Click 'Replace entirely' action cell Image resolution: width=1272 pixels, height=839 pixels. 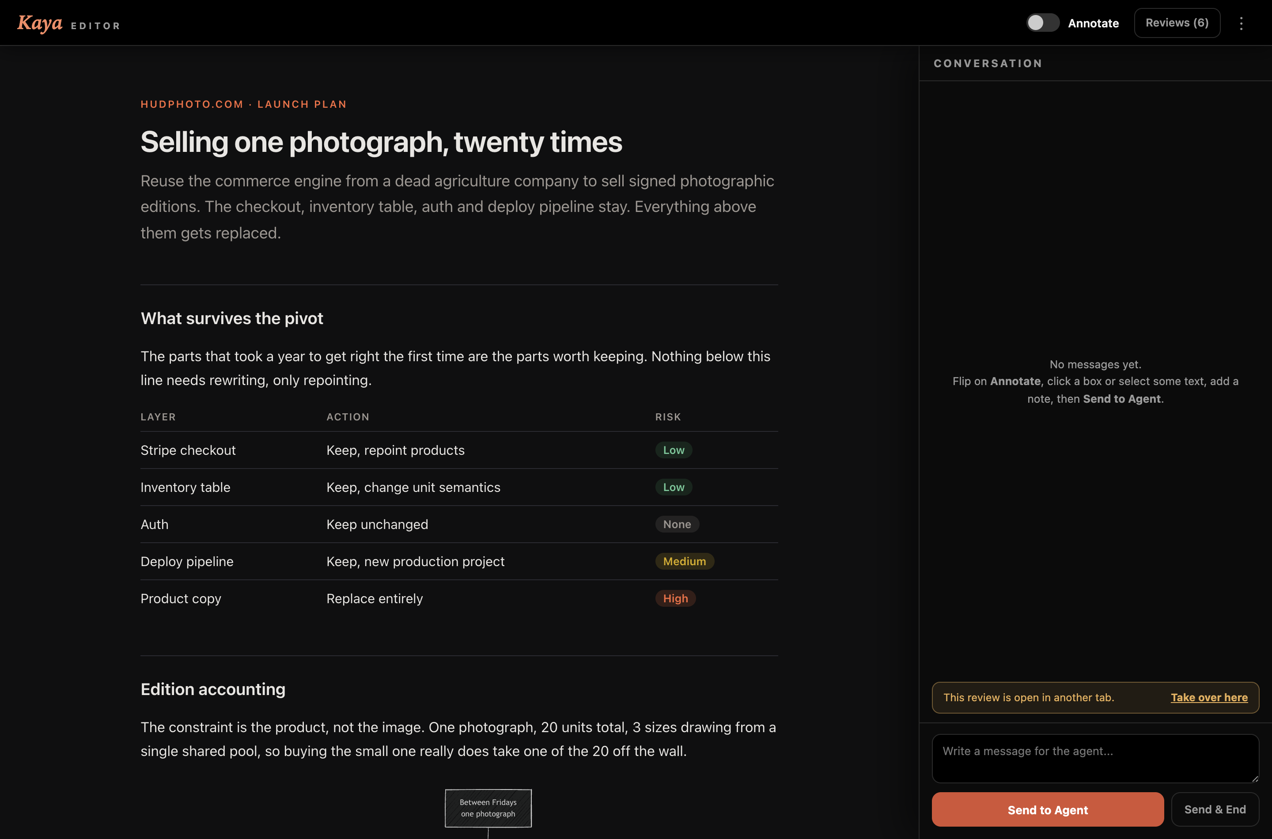tap(375, 598)
